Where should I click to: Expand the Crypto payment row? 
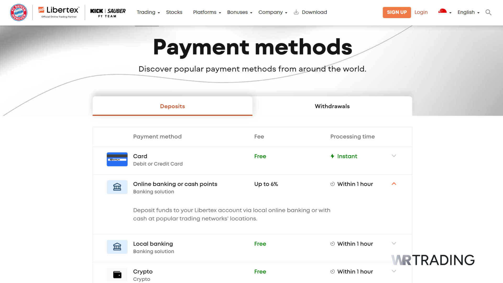pyautogui.click(x=394, y=271)
